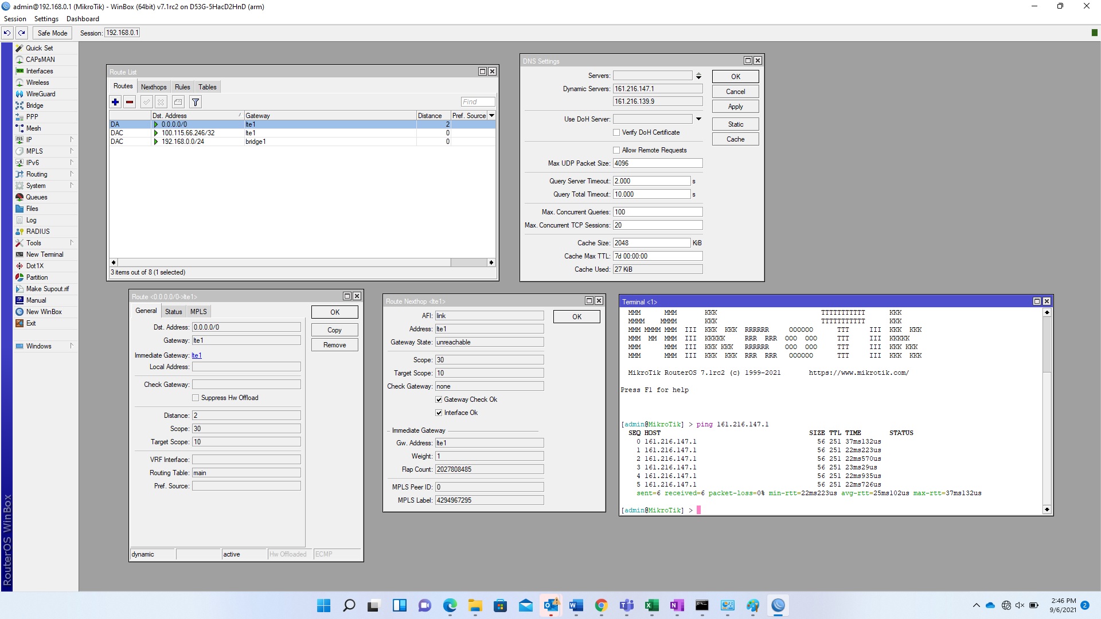
Task: Toggle Suppress Hw Offload checkbox
Action: (196, 398)
